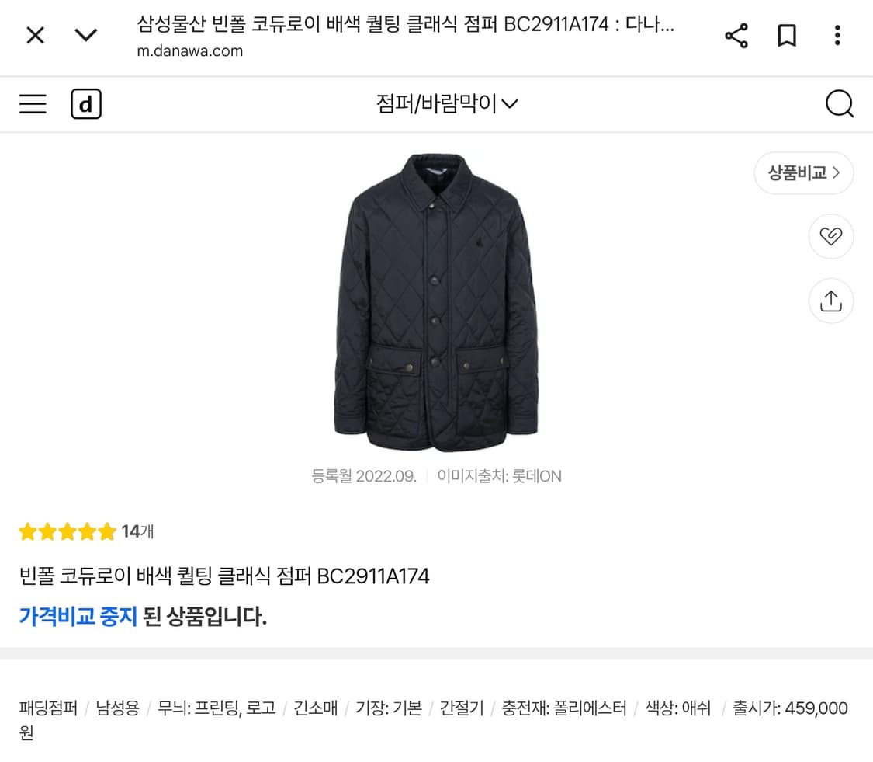Open the overflow menu with three dots
Viewport: 873px width, 762px height.
837,36
